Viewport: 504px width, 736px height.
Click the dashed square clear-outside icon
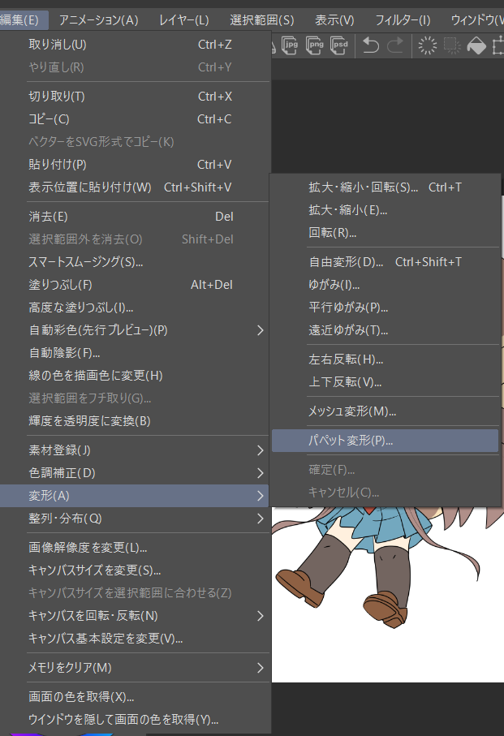tap(452, 46)
